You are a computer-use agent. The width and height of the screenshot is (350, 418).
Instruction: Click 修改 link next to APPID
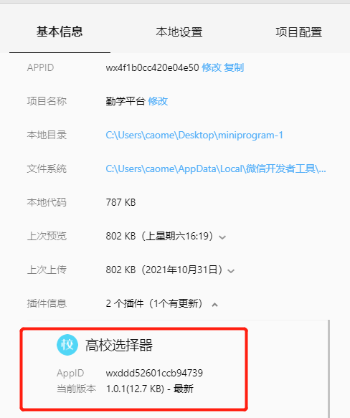212,67
